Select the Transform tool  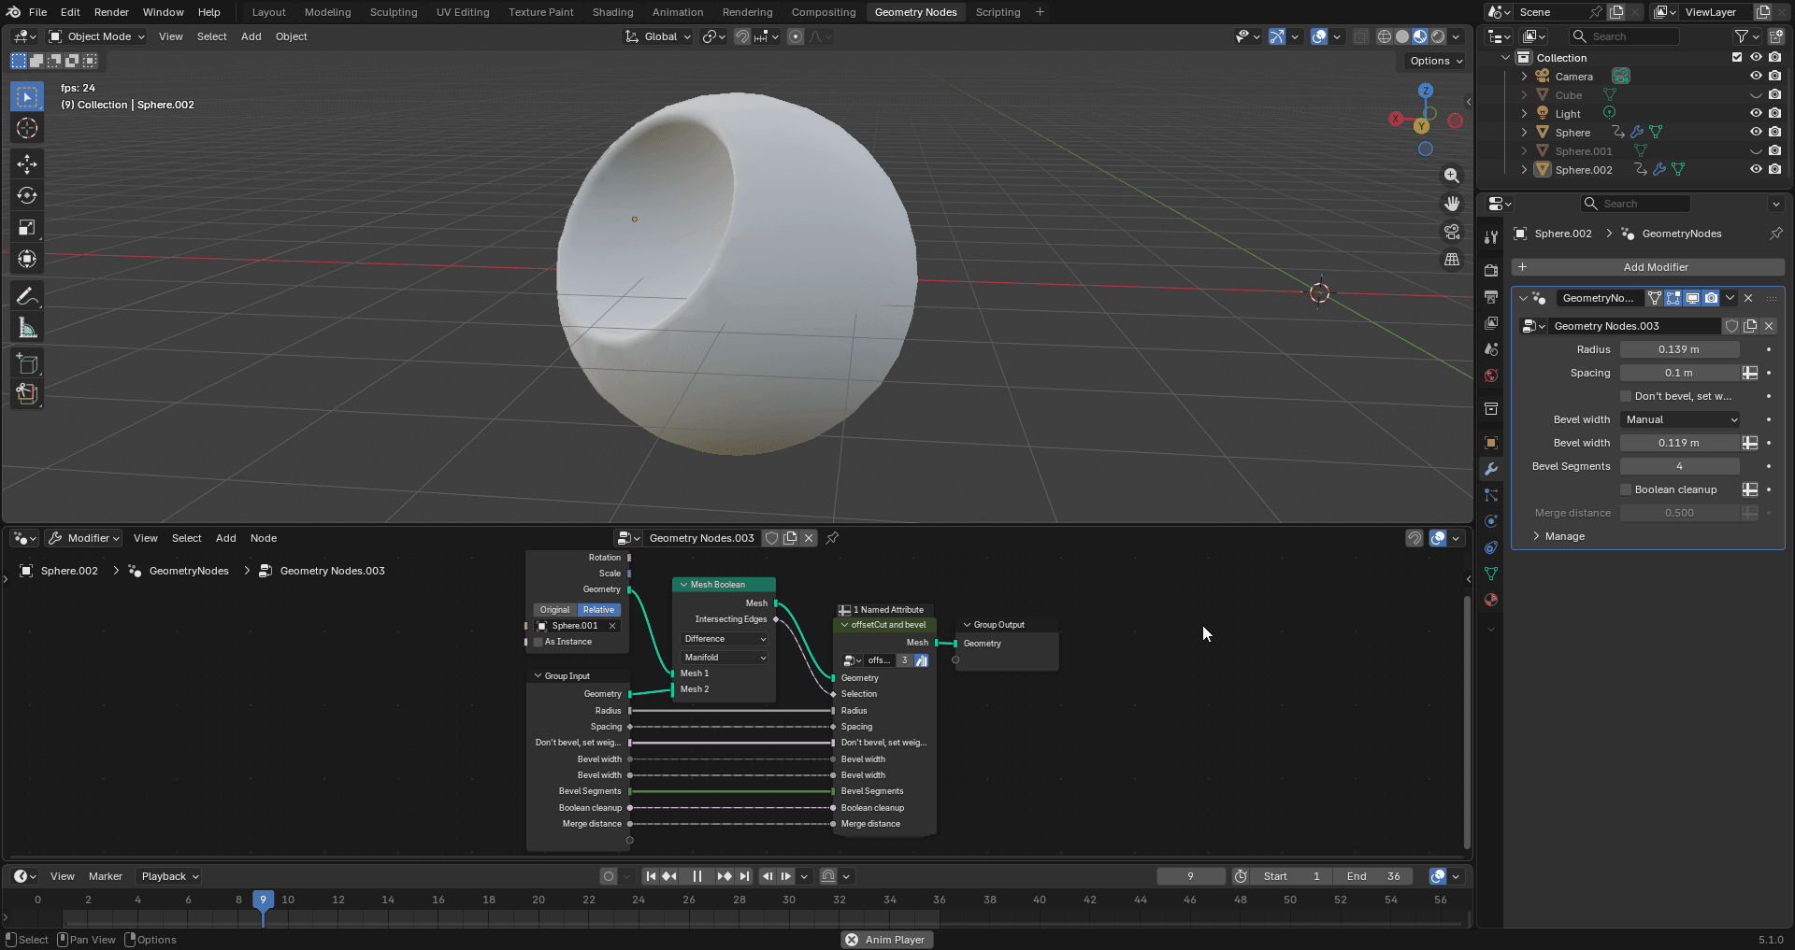tap(27, 259)
